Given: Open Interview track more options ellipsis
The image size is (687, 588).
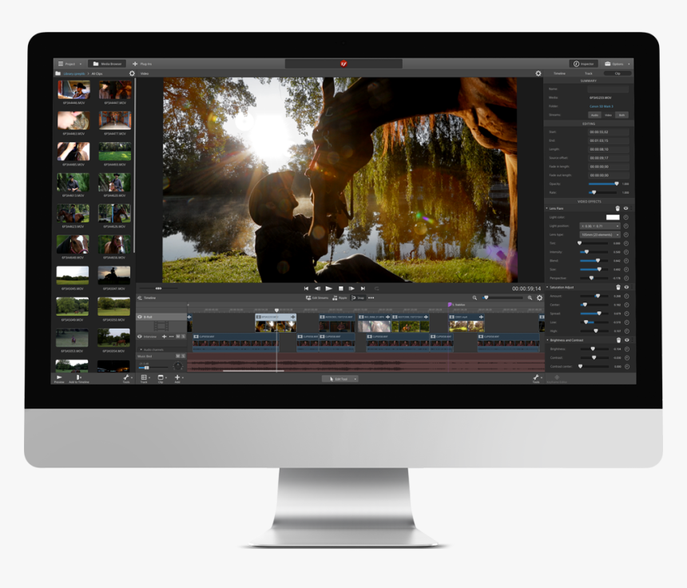Looking at the screenshot, I should click(171, 337).
